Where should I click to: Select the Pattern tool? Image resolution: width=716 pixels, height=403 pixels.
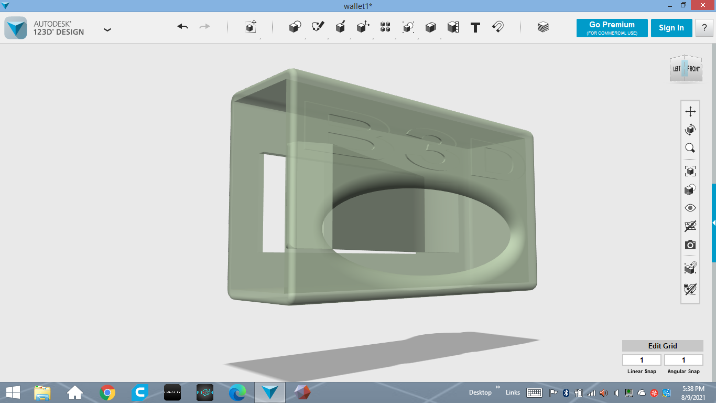[x=385, y=27]
